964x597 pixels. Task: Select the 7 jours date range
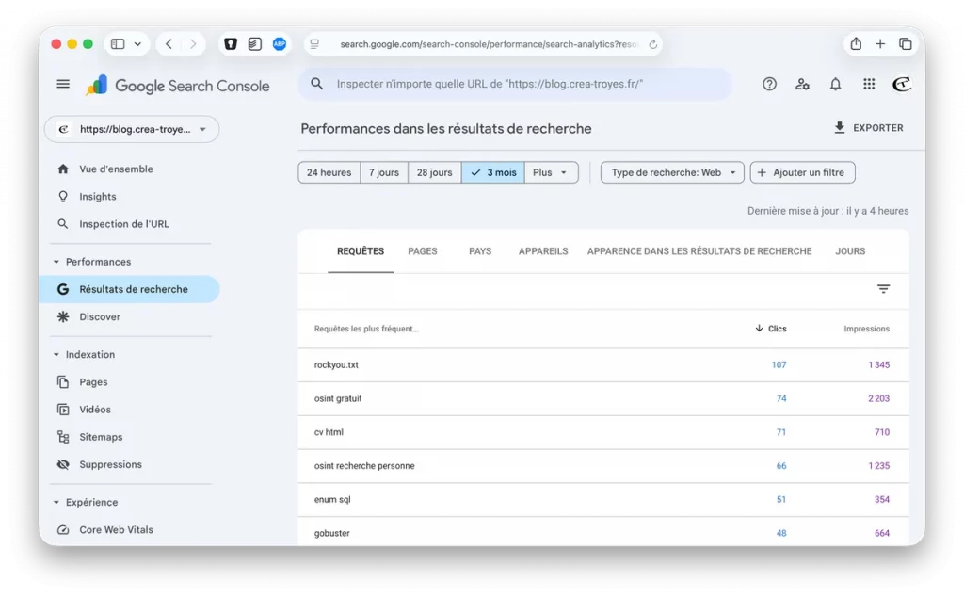pyautogui.click(x=384, y=172)
